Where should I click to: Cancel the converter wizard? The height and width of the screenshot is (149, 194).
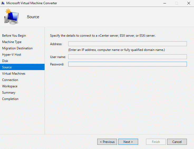177,142
